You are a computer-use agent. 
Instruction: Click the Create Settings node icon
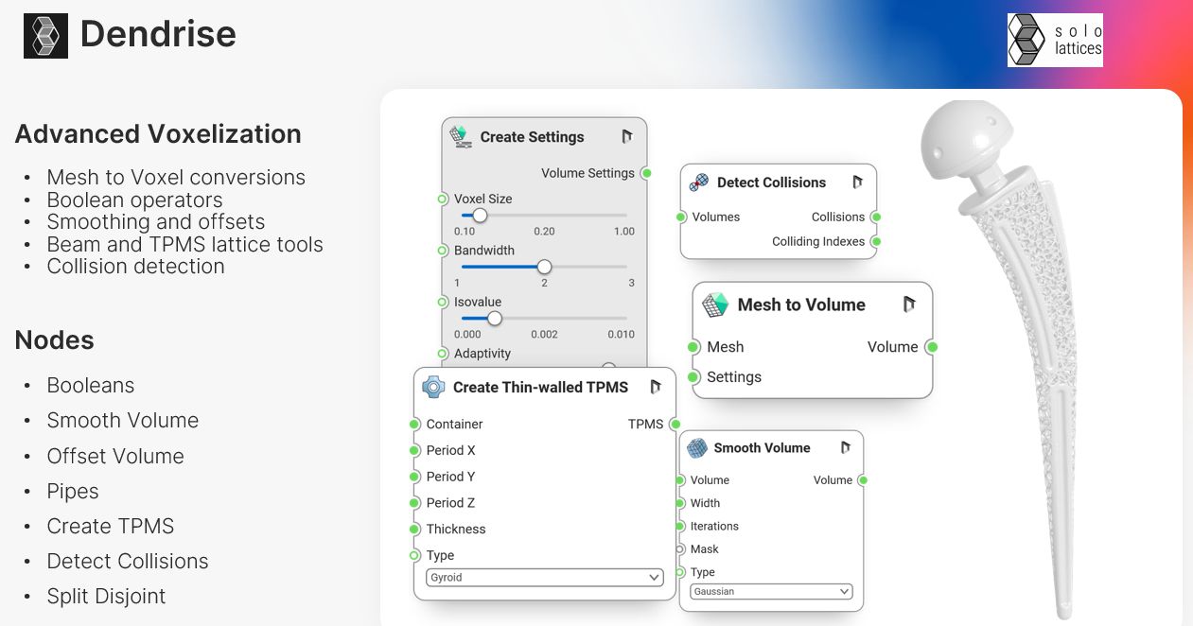[461, 136]
